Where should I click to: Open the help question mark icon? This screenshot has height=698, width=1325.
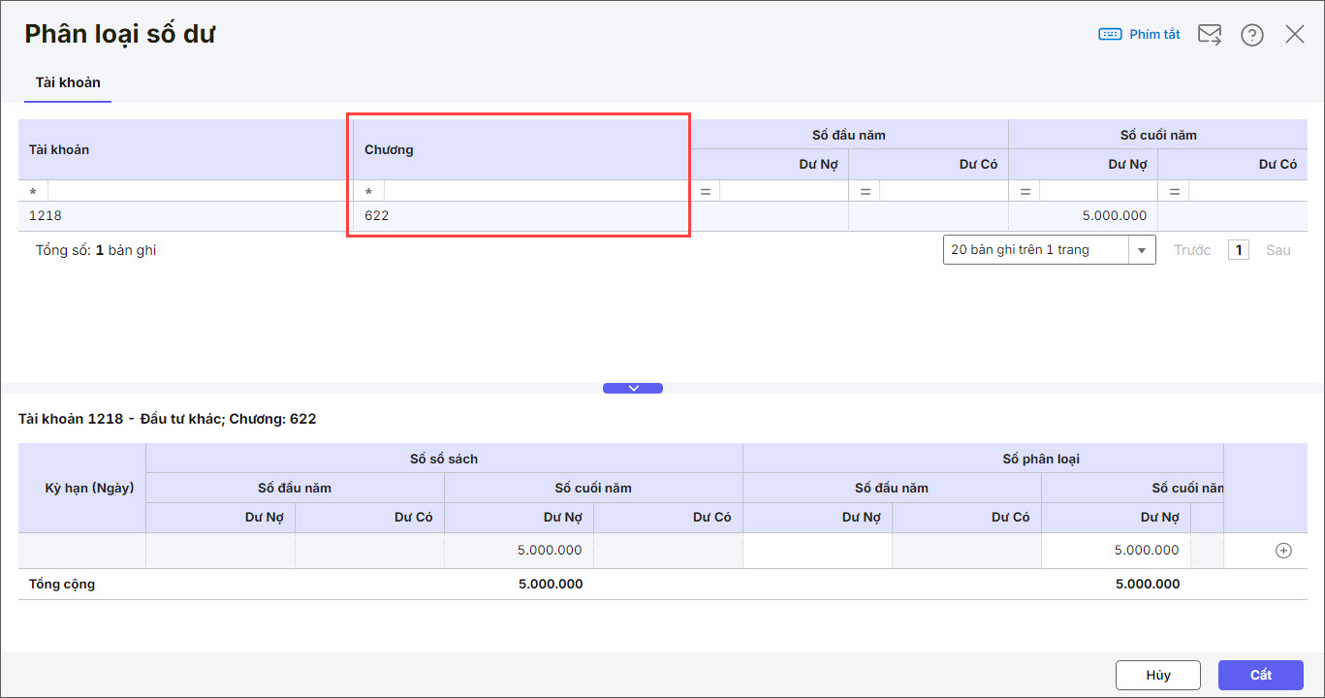(1252, 35)
